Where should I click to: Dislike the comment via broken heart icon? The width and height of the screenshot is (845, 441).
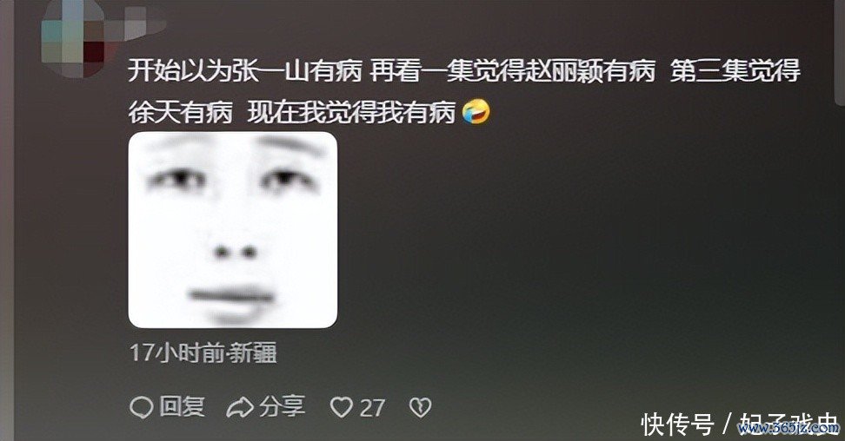click(x=421, y=408)
